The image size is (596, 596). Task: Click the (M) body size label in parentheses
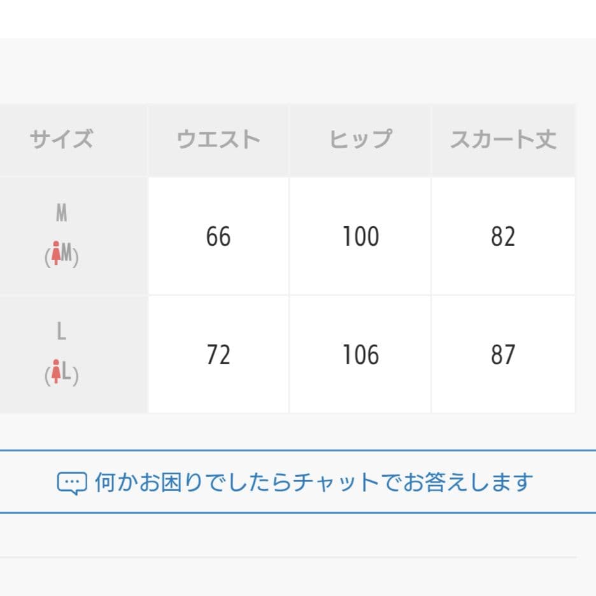(62, 254)
